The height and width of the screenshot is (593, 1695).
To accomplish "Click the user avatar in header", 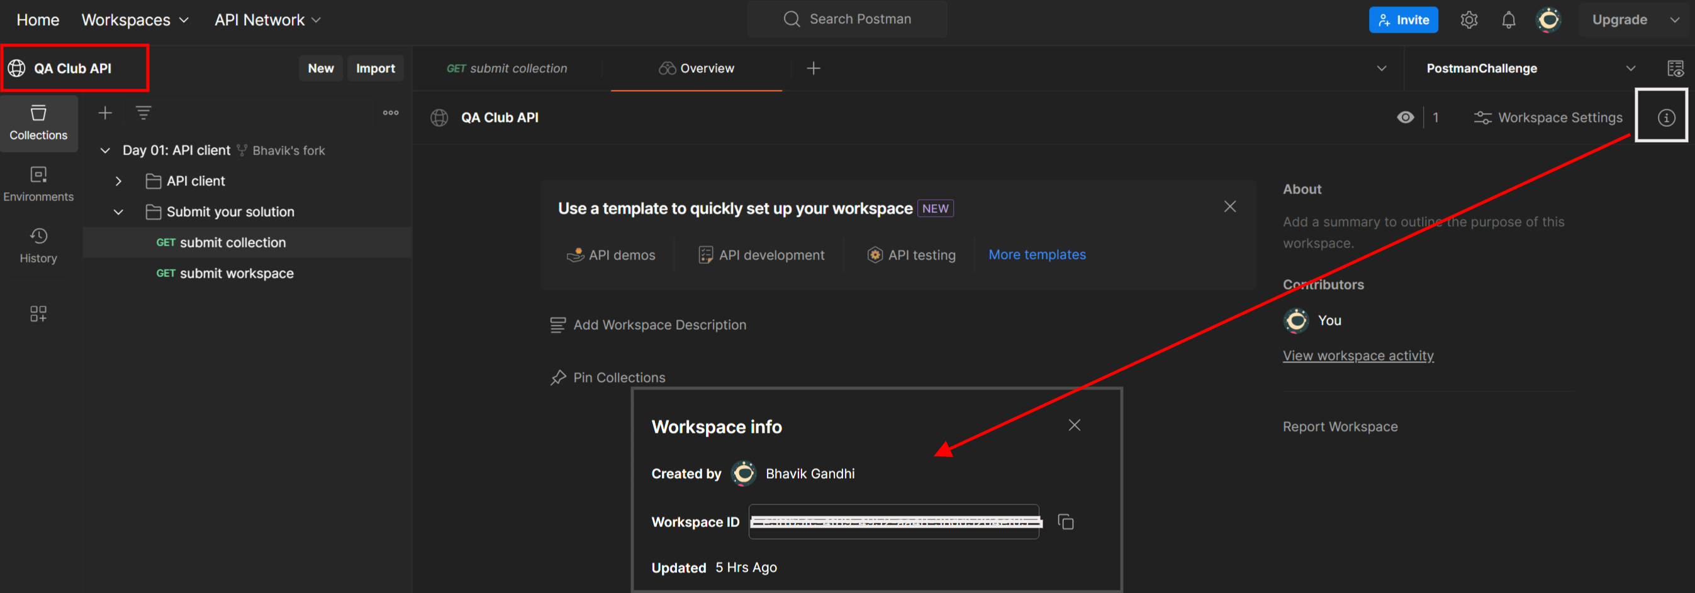I will coord(1548,19).
